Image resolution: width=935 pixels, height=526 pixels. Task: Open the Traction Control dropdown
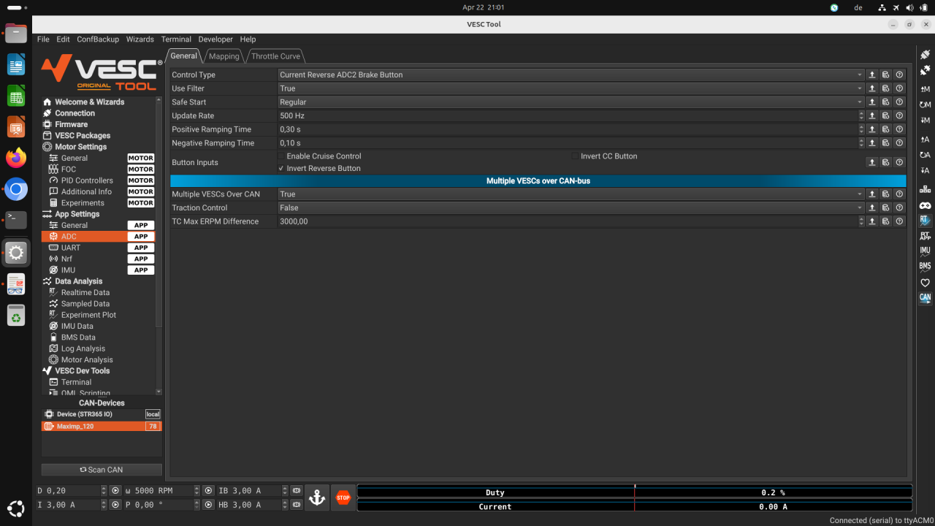(570, 207)
